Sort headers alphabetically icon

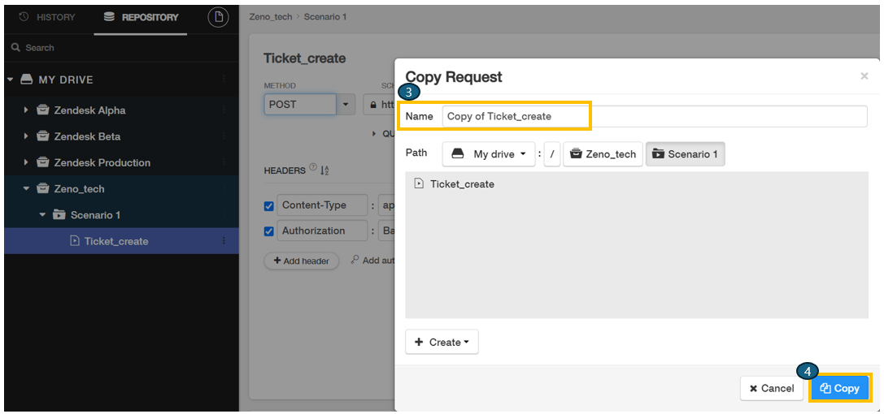[x=324, y=170]
